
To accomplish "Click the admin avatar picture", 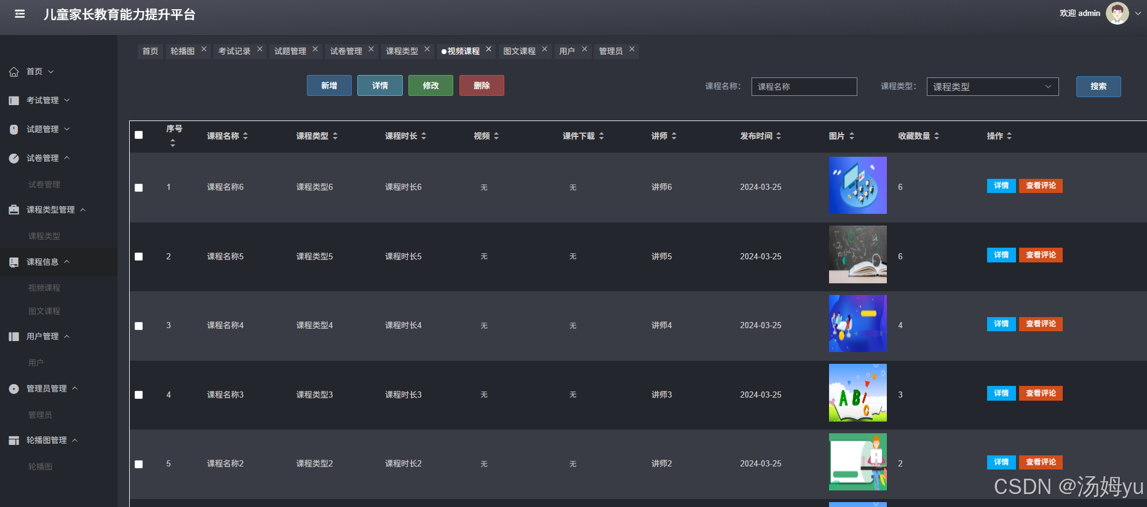I will point(1117,13).
